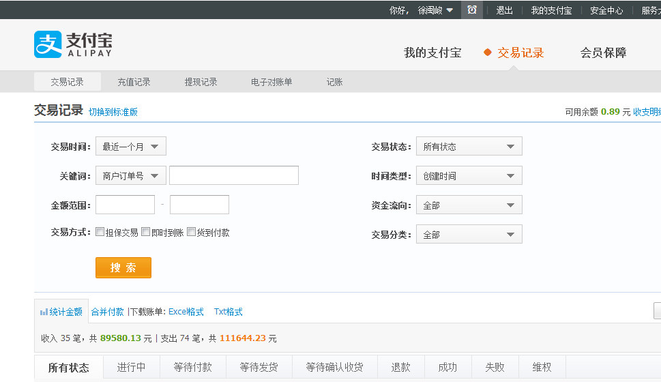Filter by 等待付款 status tab

[x=193, y=367]
